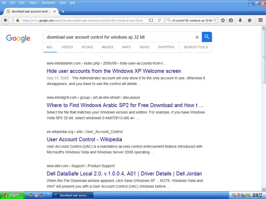The image size is (266, 199).
Task: Reload the page with the refresh icon
Action: [x=159, y=20]
